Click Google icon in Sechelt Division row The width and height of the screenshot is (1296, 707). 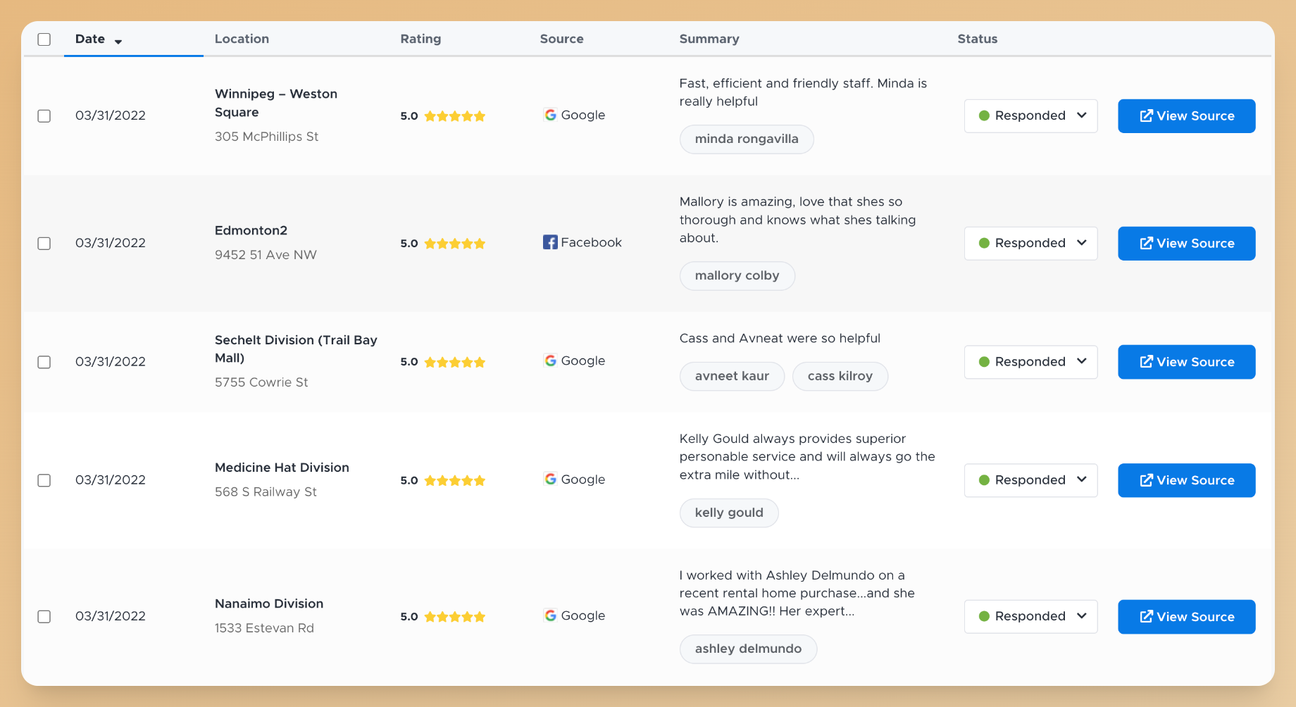coord(550,361)
